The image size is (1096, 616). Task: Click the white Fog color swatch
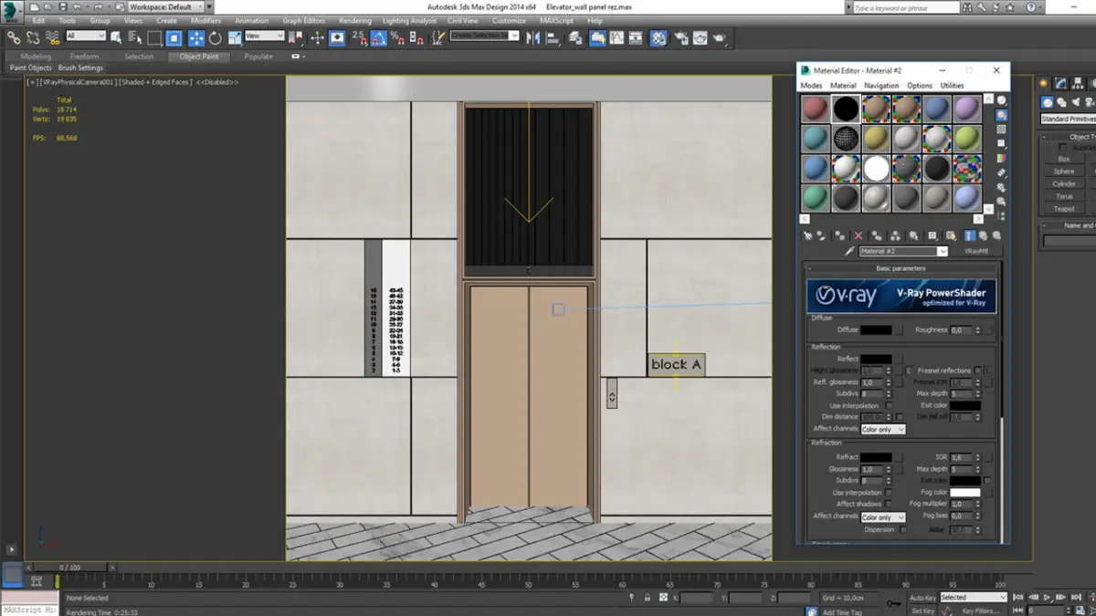pos(964,493)
